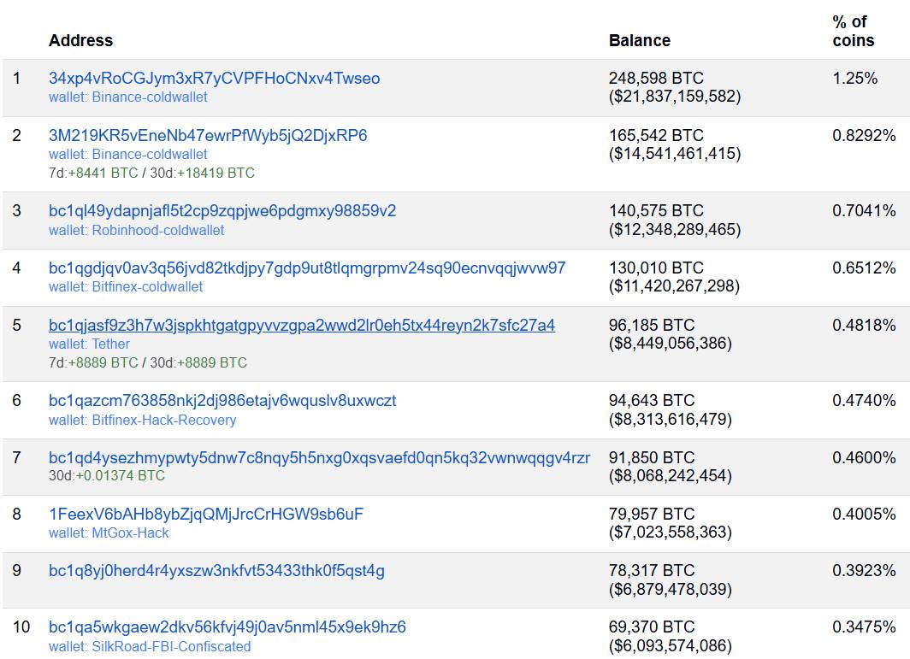
Task: Open the rank 4 address starting bc1qgdjqv0av3q56
Action: coord(307,268)
